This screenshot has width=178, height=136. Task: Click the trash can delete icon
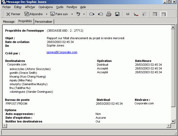click(78, 14)
